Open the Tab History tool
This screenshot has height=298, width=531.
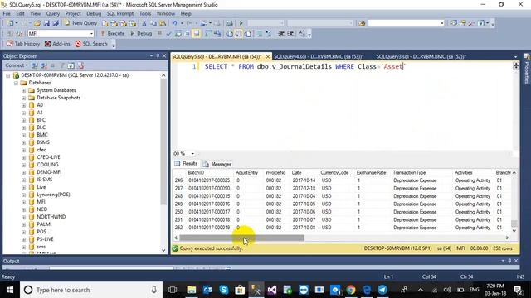pos(23,44)
